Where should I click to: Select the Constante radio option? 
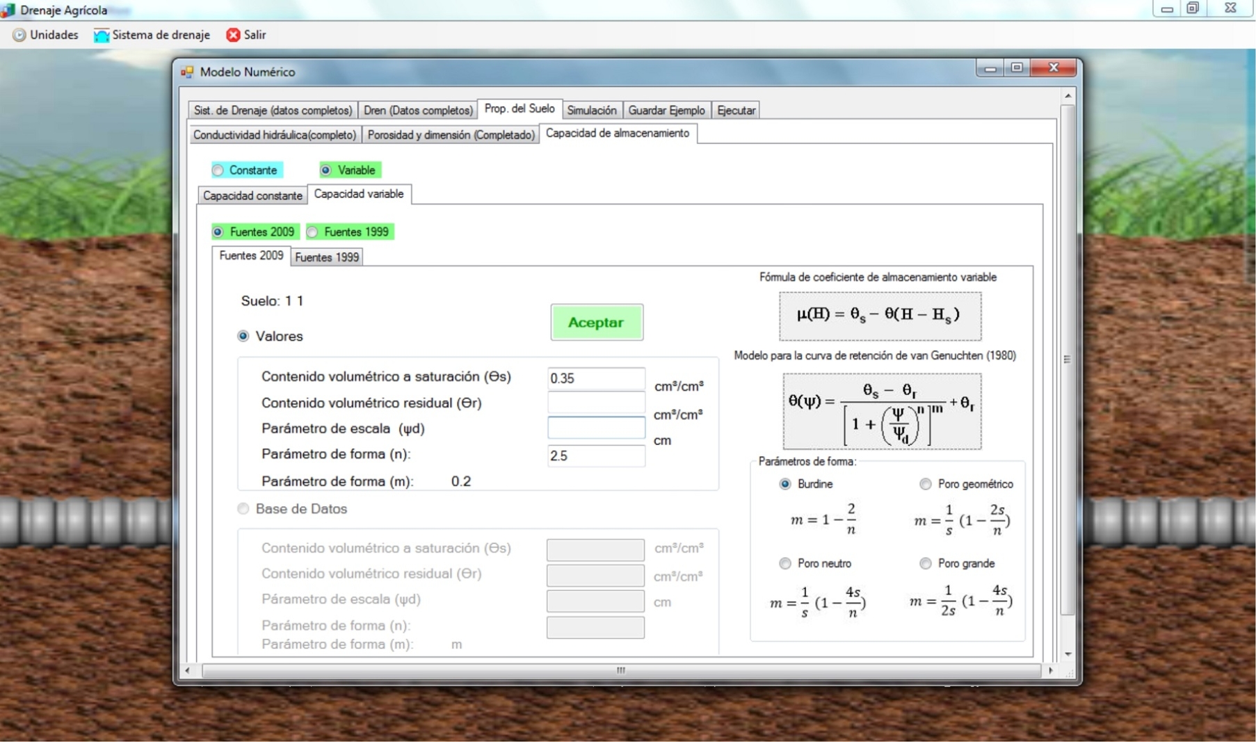pyautogui.click(x=218, y=170)
